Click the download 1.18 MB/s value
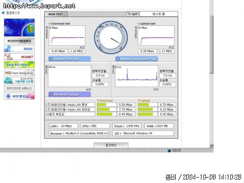 [77, 51]
